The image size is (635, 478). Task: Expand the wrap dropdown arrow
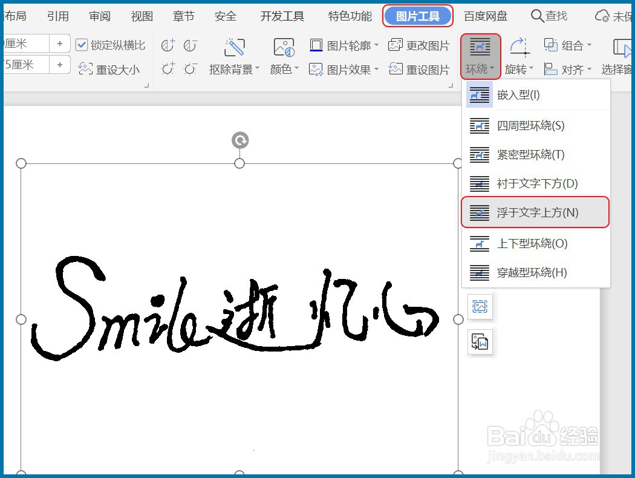(492, 68)
